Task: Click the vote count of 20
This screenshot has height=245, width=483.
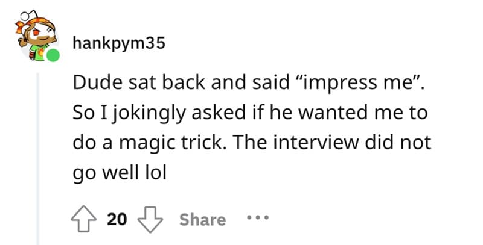Action: click(116, 219)
